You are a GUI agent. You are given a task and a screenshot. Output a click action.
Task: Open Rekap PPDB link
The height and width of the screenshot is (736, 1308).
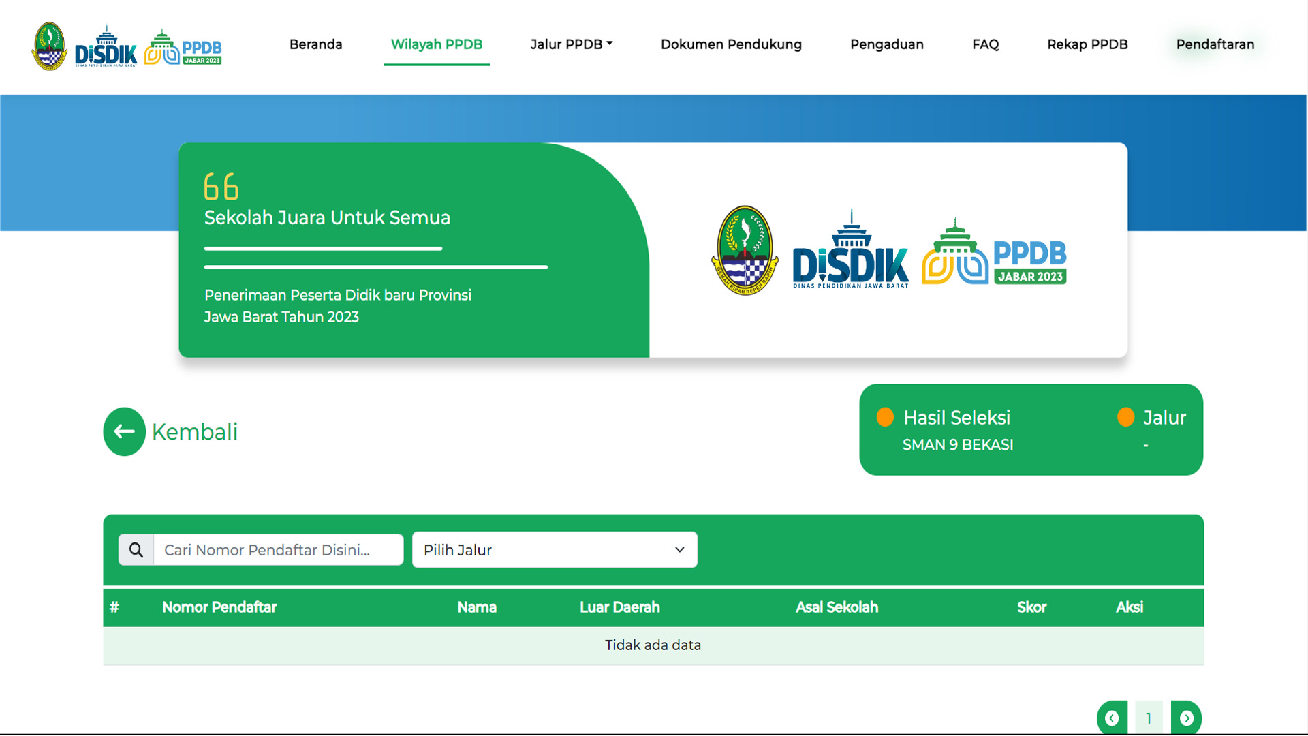click(1087, 44)
